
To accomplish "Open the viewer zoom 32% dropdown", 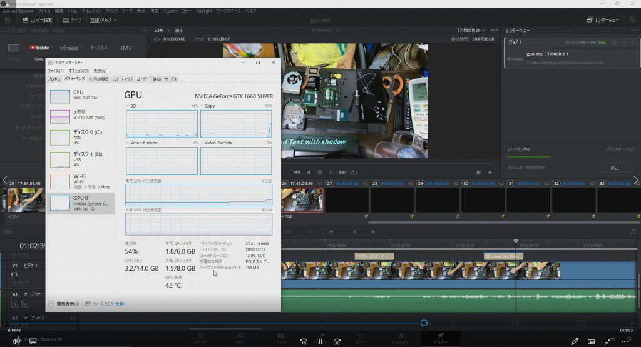I will 162,30.
